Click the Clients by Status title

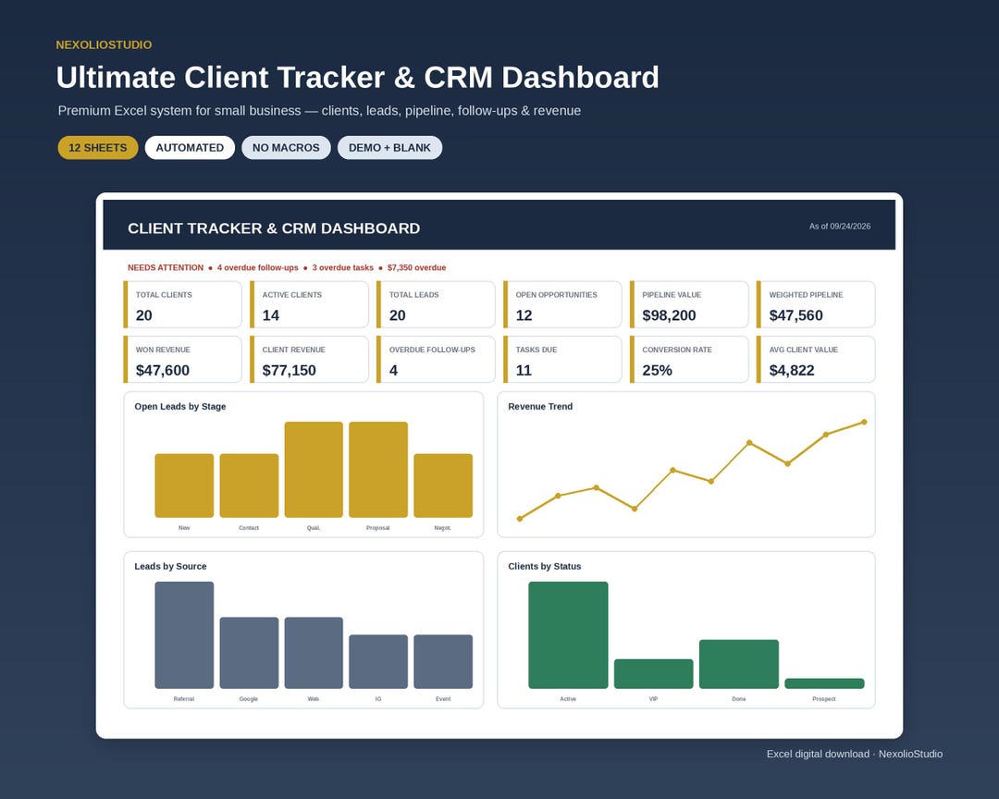(x=545, y=567)
